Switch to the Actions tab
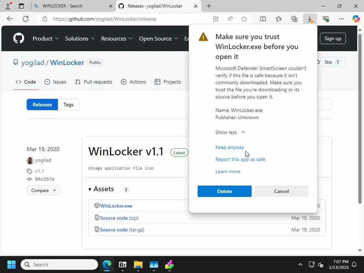The image size is (364, 273). pyautogui.click(x=133, y=82)
